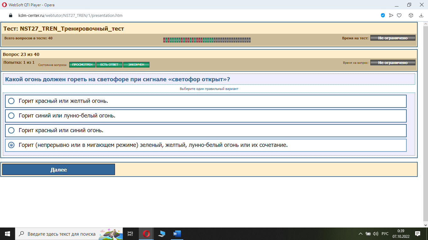428x240 pixels.
Task: Open the Windows Start menu
Action: (x=8, y=234)
